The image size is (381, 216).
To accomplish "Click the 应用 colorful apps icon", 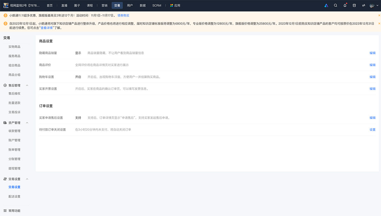I will click(x=172, y=5).
